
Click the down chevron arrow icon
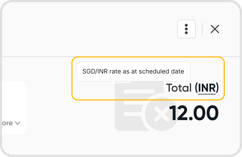tap(18, 123)
